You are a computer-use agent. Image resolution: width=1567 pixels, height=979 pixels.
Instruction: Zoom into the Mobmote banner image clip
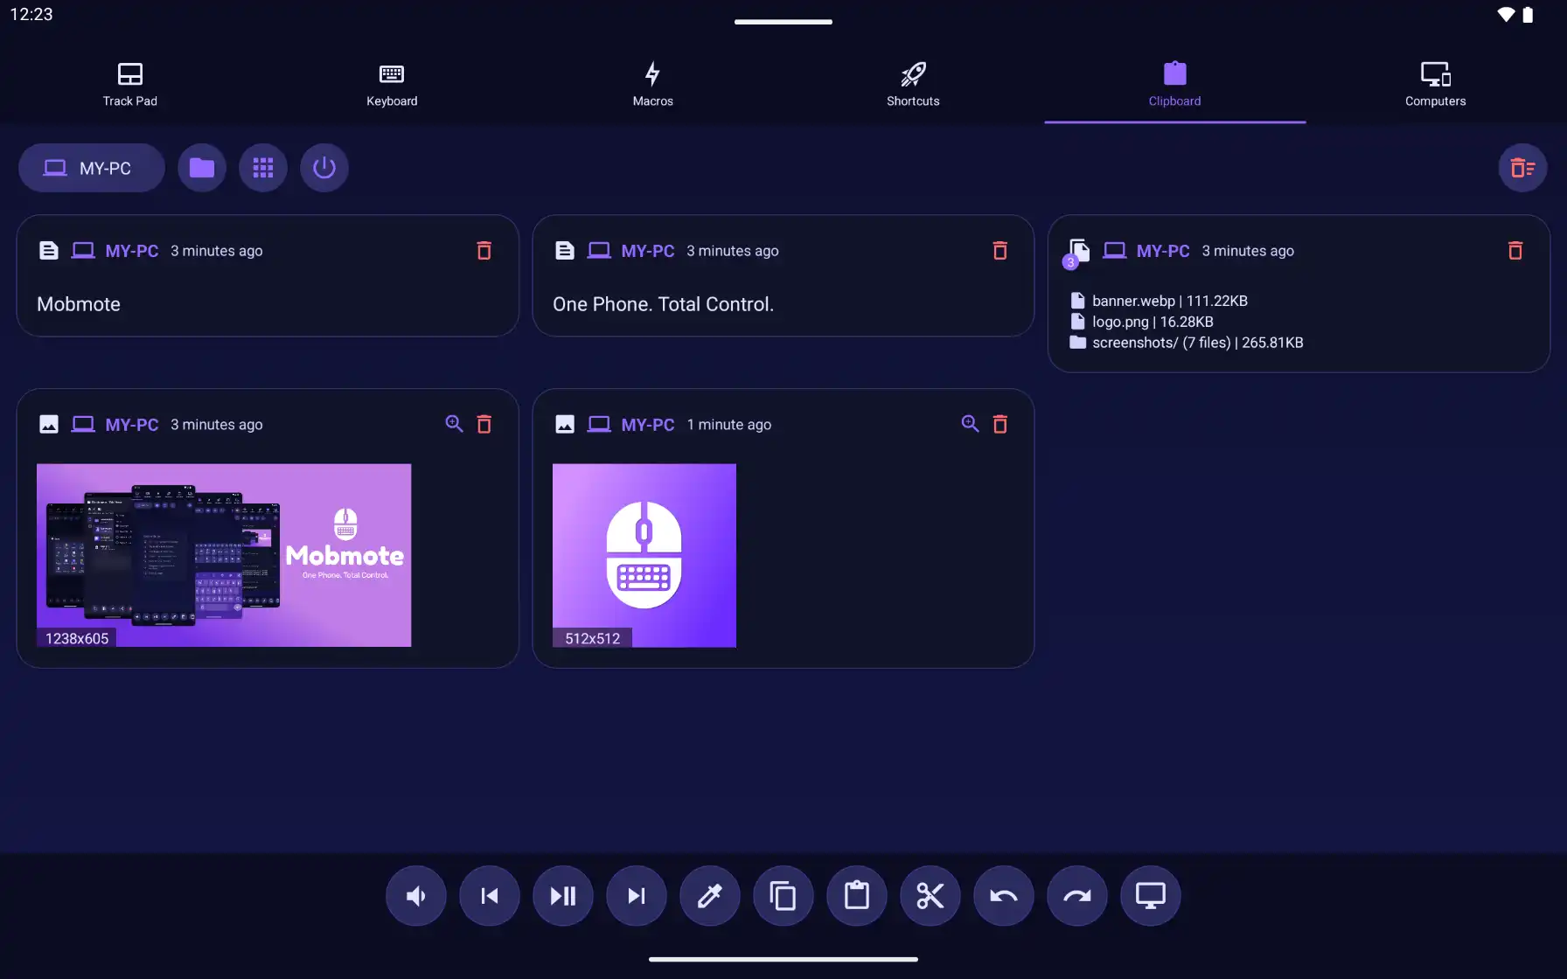tap(453, 424)
